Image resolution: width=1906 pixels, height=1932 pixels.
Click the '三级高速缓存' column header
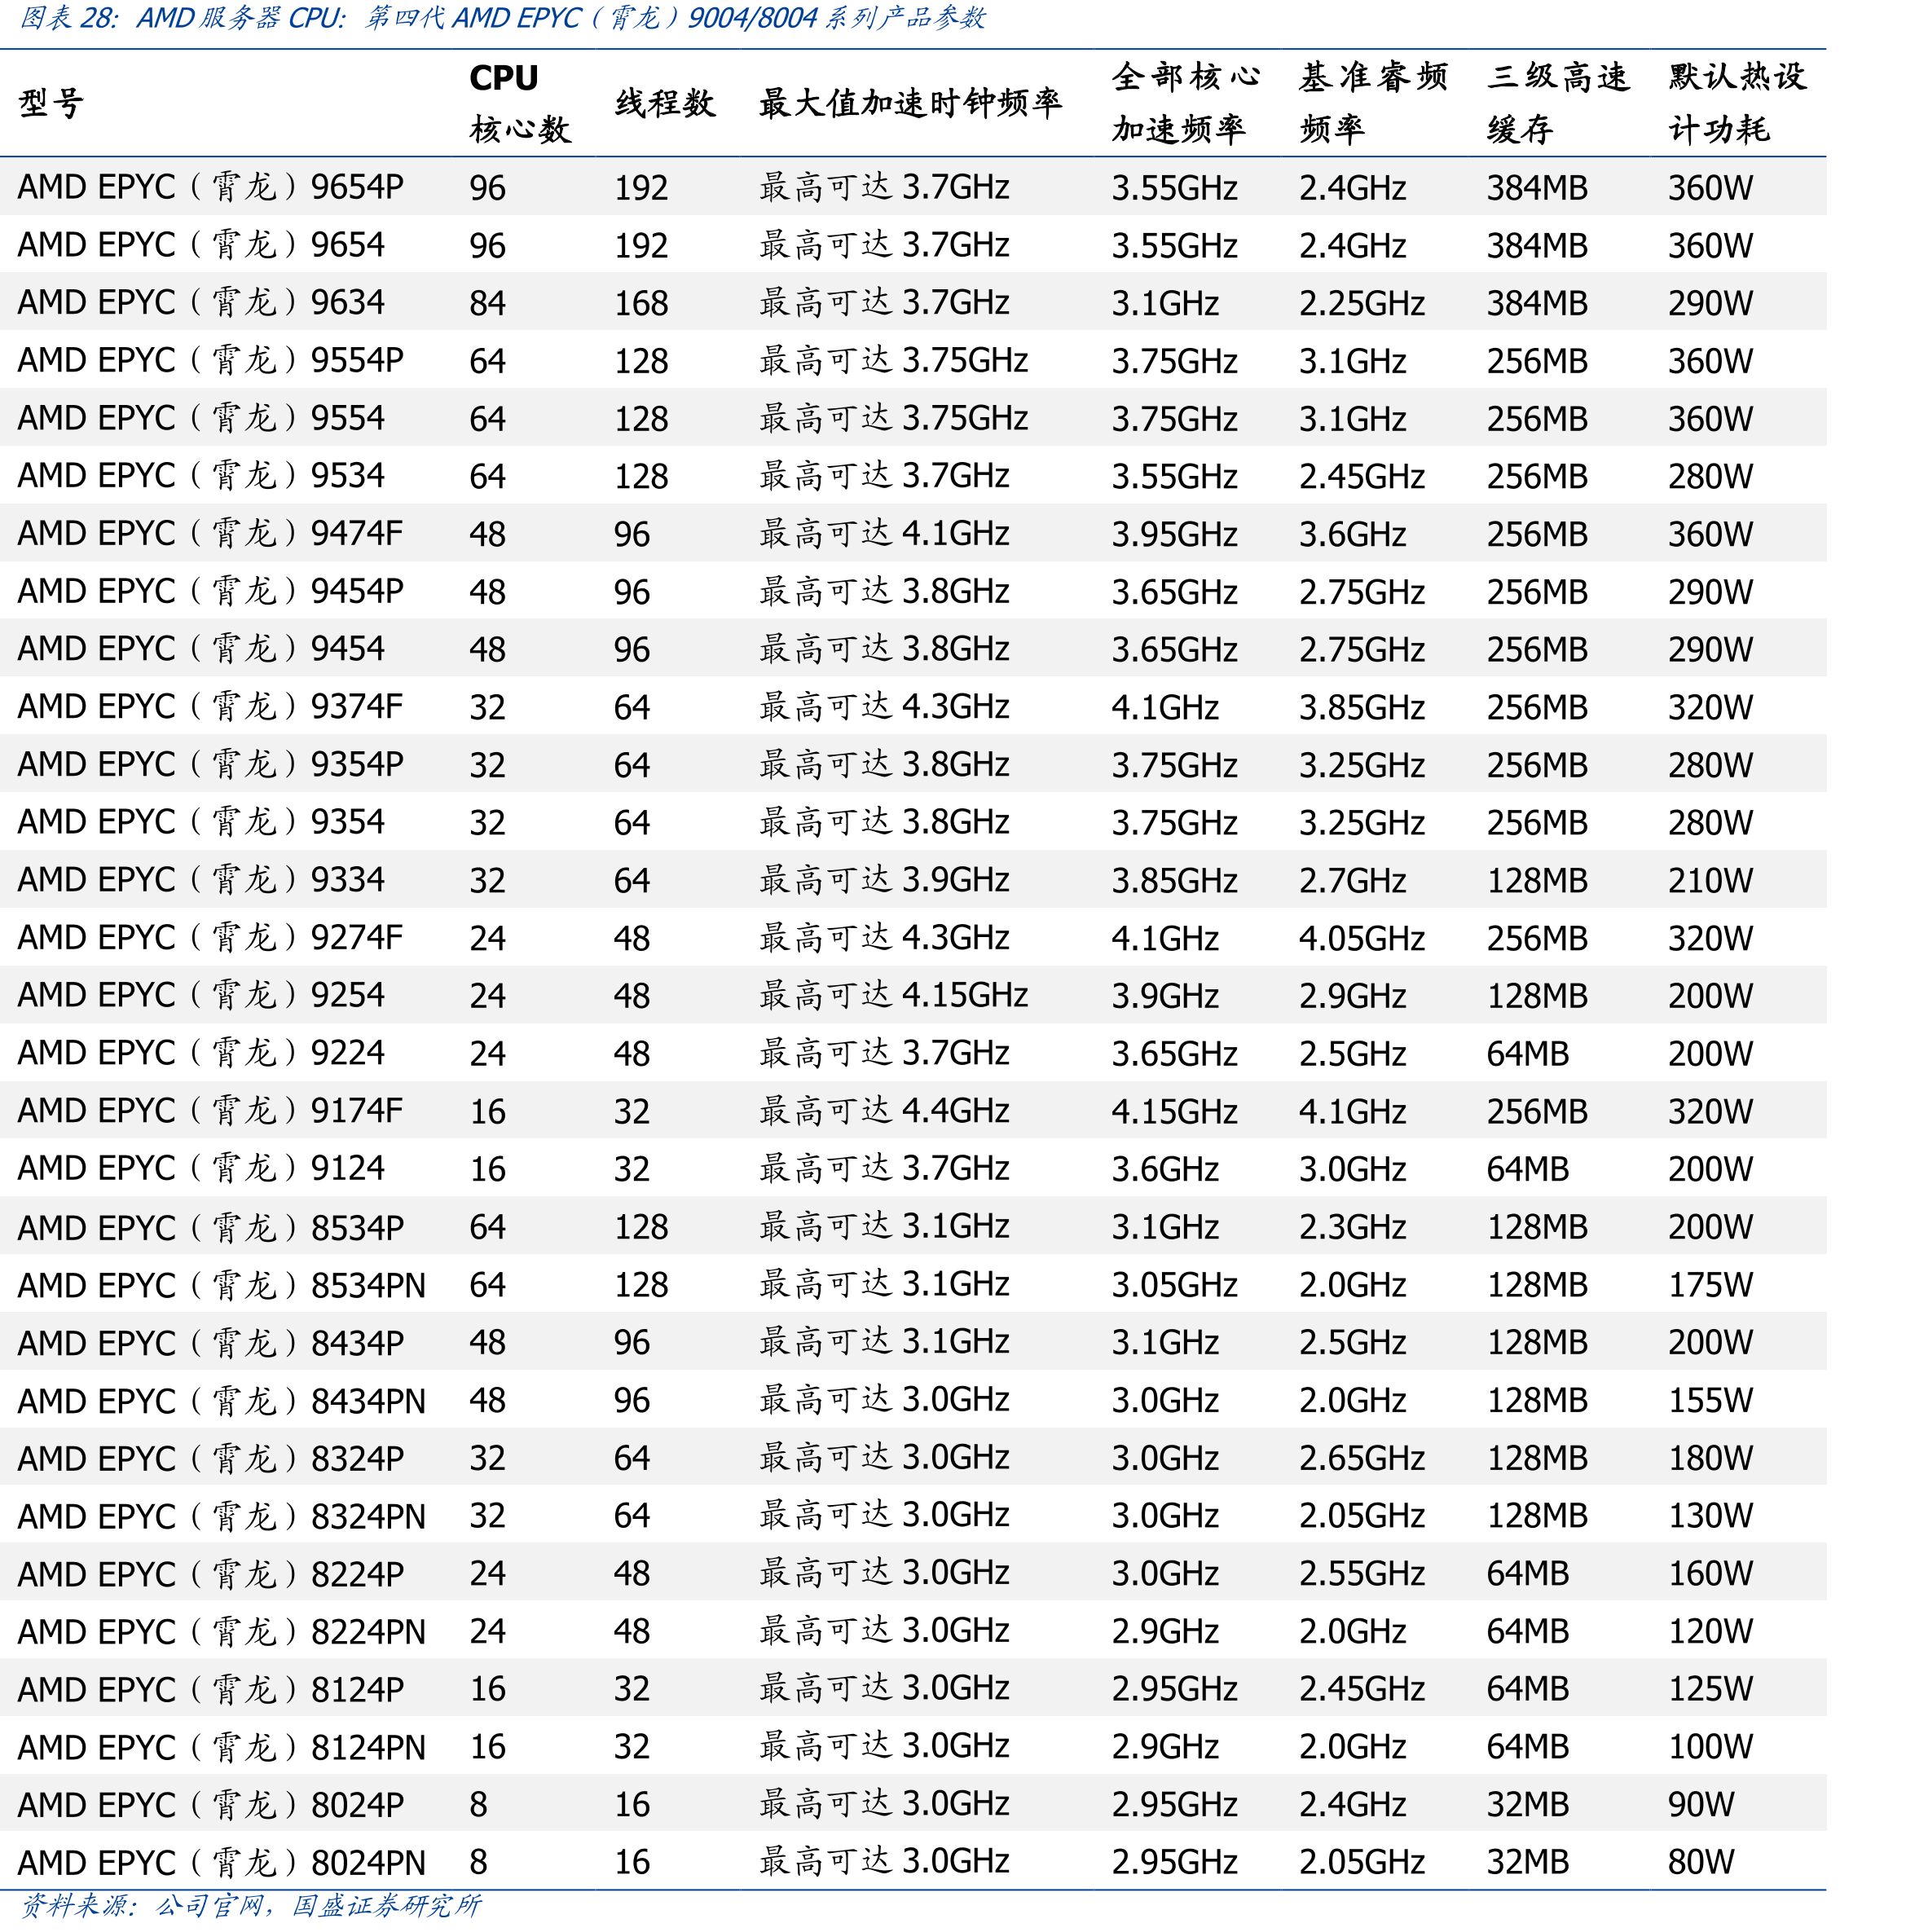pos(1558,103)
